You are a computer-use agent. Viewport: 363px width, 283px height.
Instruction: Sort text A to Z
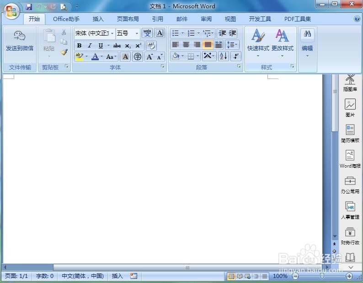point(224,56)
